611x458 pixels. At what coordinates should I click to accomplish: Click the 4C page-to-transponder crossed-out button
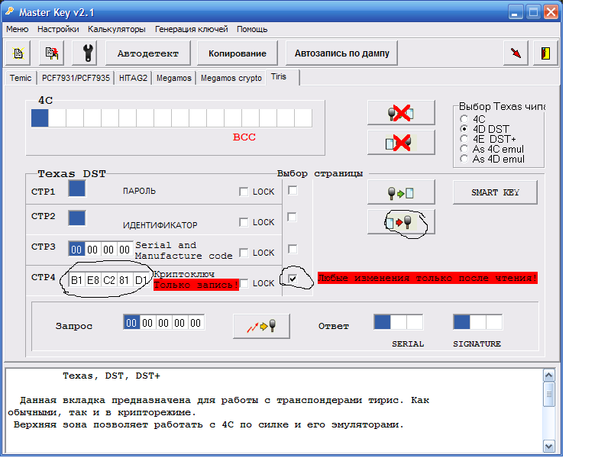[401, 143]
